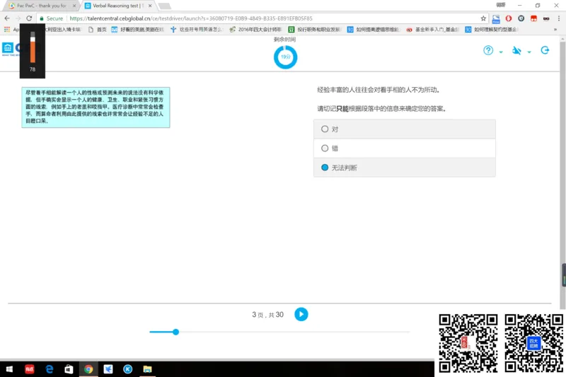
Task: Launch Microsoft Edge from taskbar
Action: 49,369
